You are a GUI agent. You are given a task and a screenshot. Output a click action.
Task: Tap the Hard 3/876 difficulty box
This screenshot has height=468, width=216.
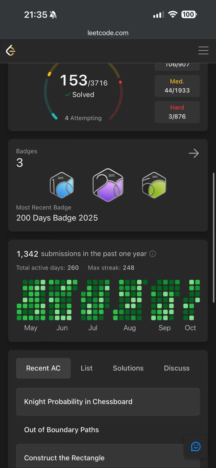tap(177, 112)
